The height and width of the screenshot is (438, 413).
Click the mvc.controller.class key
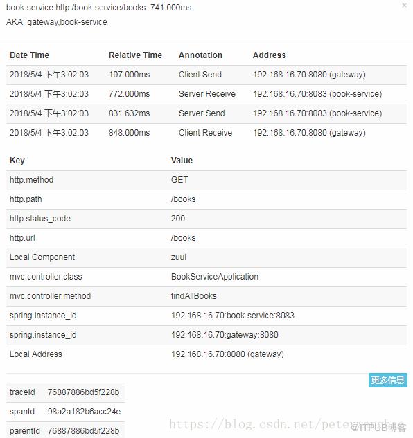click(x=46, y=277)
